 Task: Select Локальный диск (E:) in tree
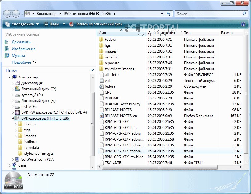[x=38, y=101]
